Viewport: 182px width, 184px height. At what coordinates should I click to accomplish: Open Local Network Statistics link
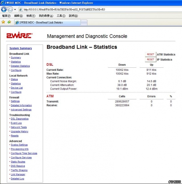coord(16,84)
